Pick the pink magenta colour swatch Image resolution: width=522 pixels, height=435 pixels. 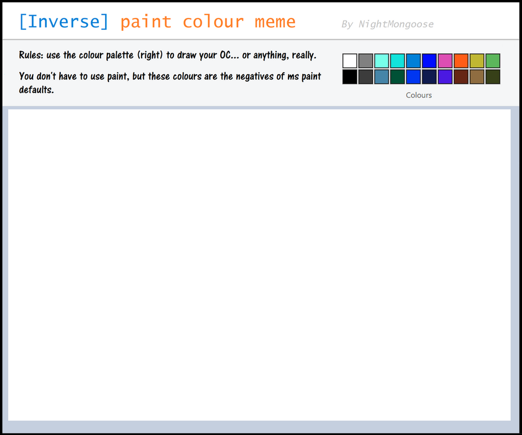445,61
